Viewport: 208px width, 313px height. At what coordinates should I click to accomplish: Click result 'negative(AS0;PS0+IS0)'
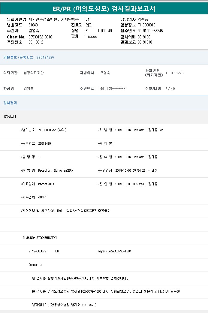[114, 251]
